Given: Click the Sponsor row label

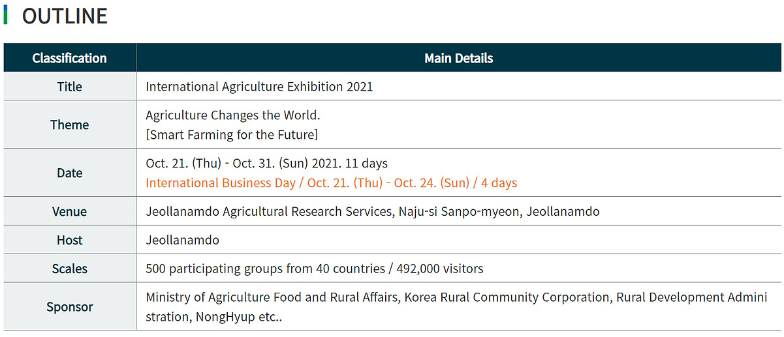Looking at the screenshot, I should pos(70,306).
